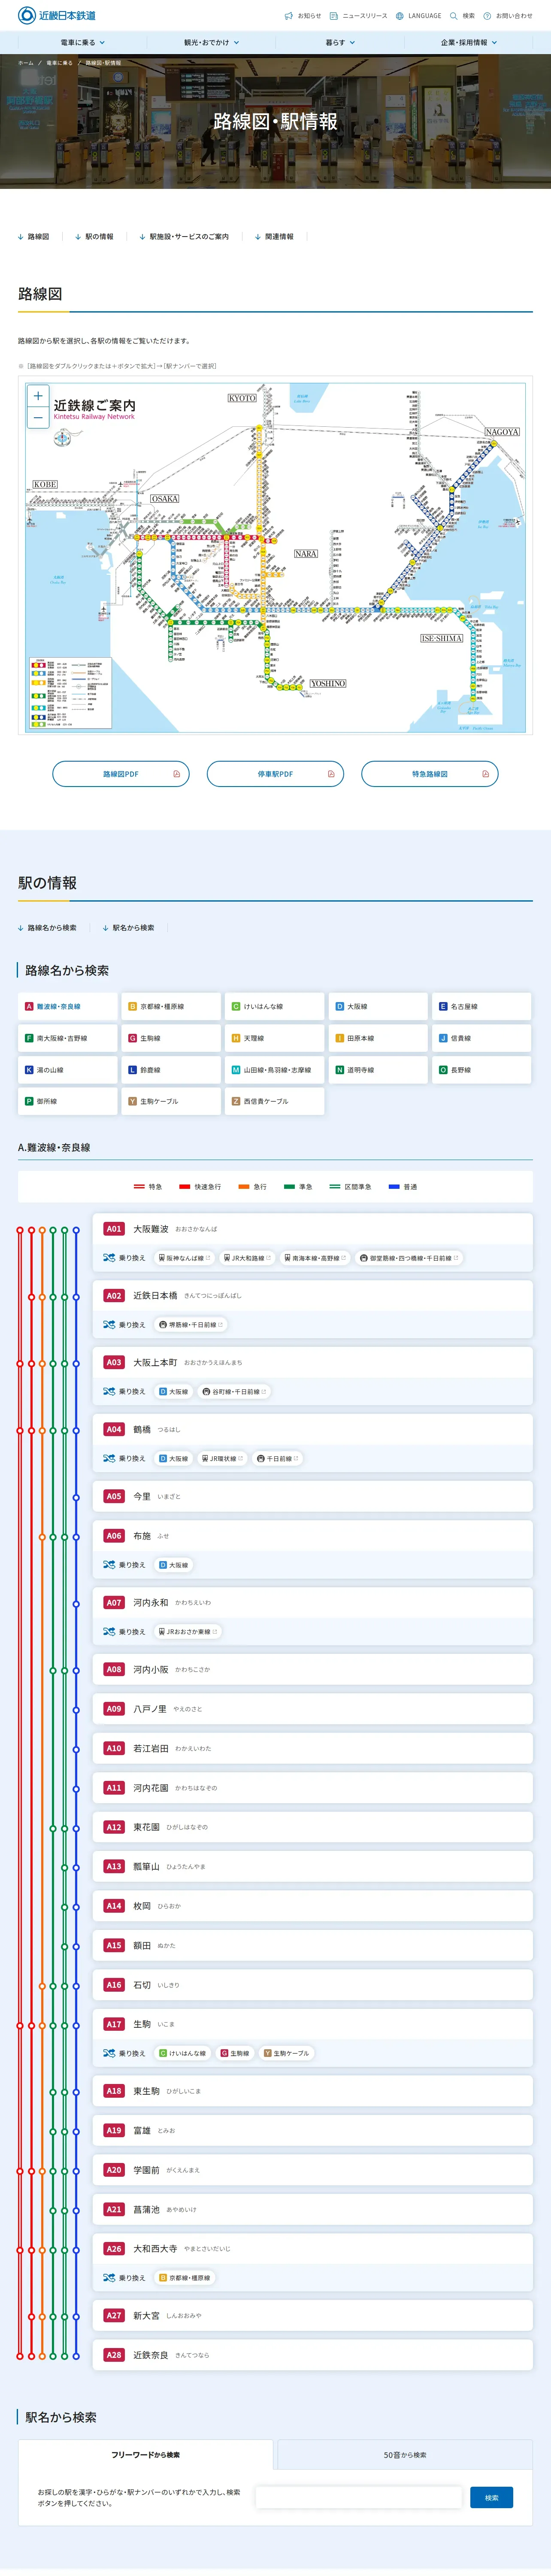Open the JR大和路線 transfer link
This screenshot has width=551, height=2576.
247,1258
